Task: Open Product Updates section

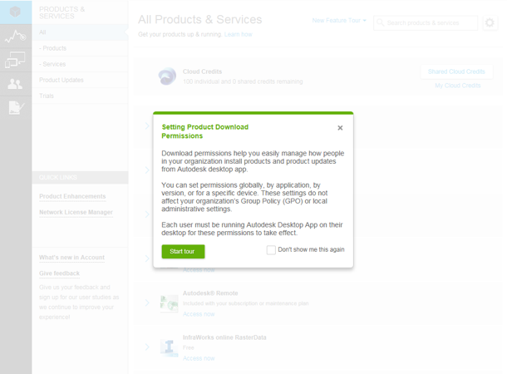Action: (80, 80)
